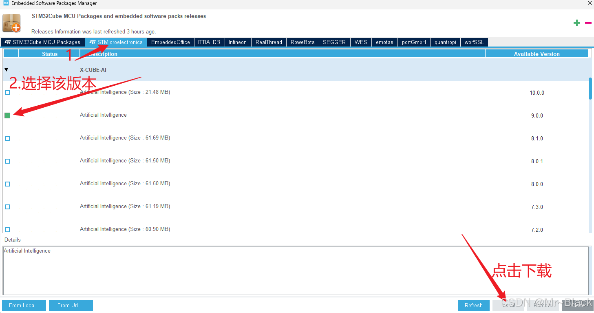Open the Infineon tab
This screenshot has width=594, height=313.
238,42
